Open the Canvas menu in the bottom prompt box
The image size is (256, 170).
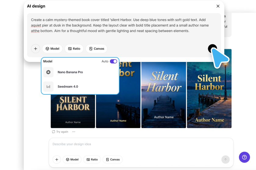pyautogui.click(x=113, y=160)
